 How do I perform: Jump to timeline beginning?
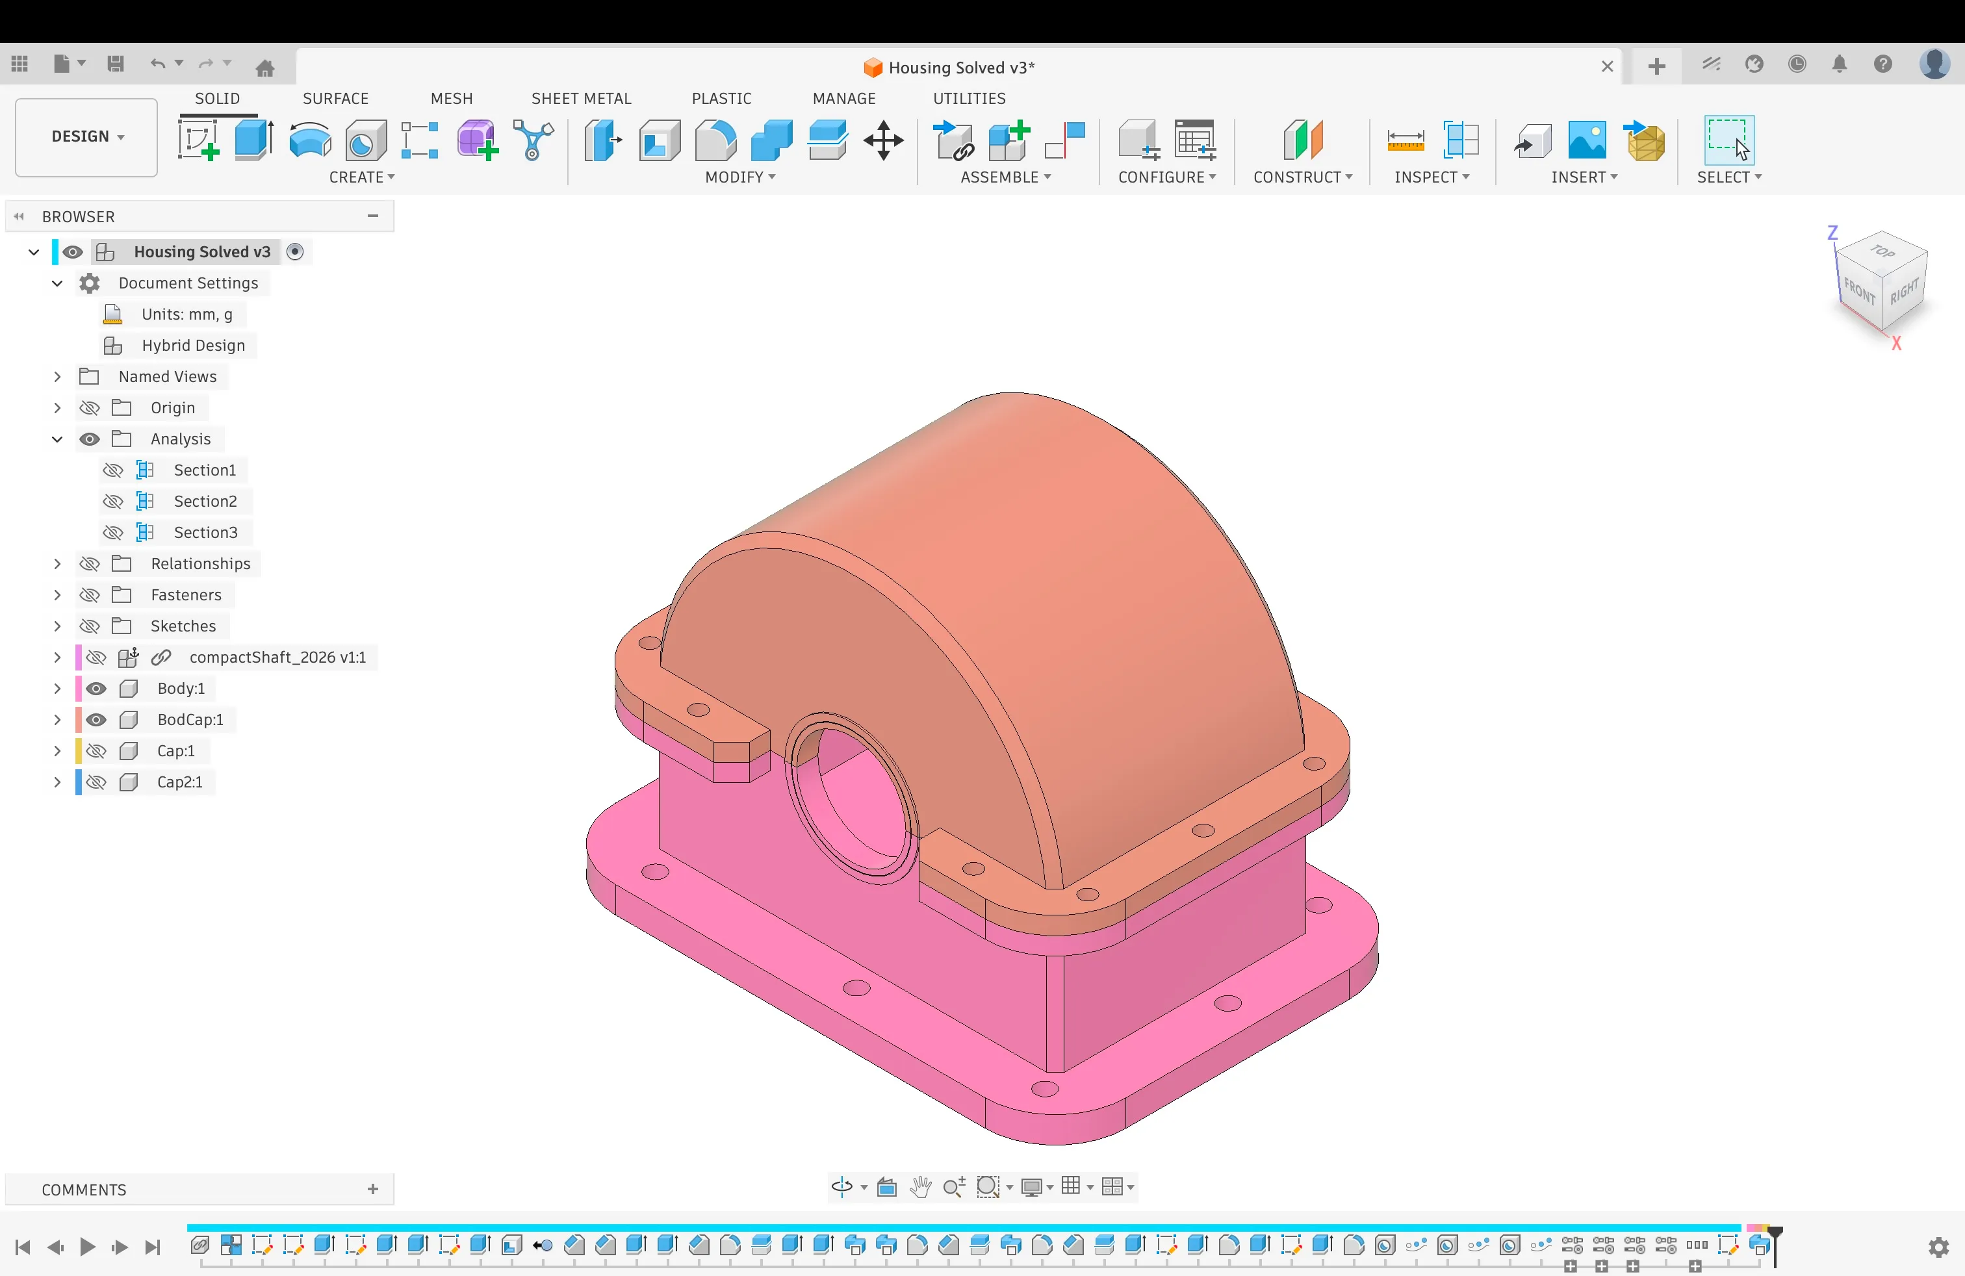pyautogui.click(x=22, y=1247)
